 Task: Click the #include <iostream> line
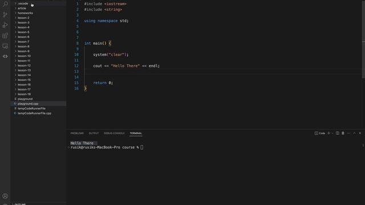(106, 4)
